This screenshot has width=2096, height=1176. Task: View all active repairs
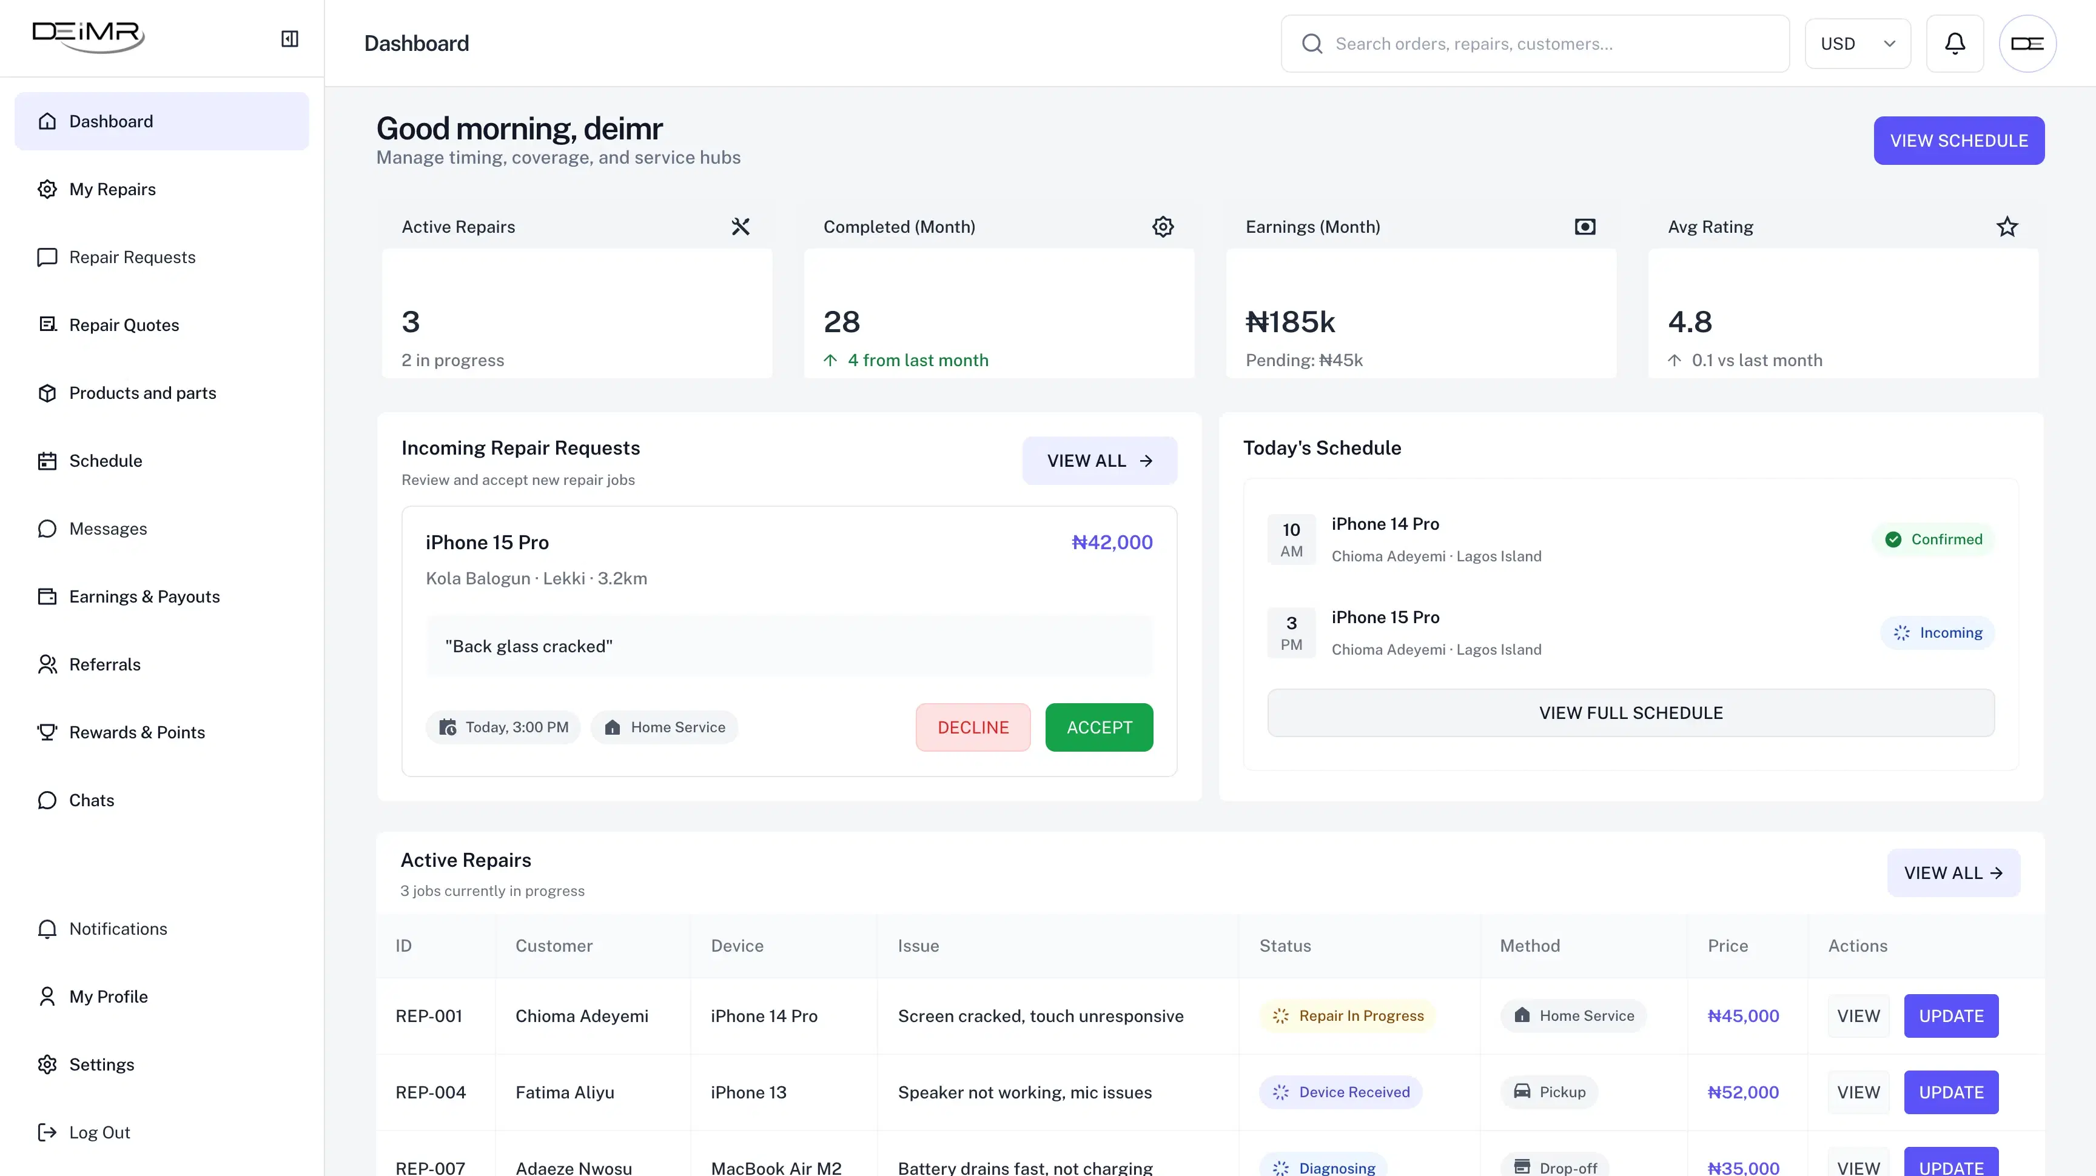click(1953, 873)
